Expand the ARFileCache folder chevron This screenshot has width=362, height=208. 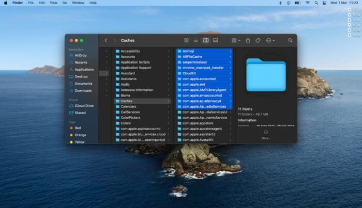tap(231, 57)
